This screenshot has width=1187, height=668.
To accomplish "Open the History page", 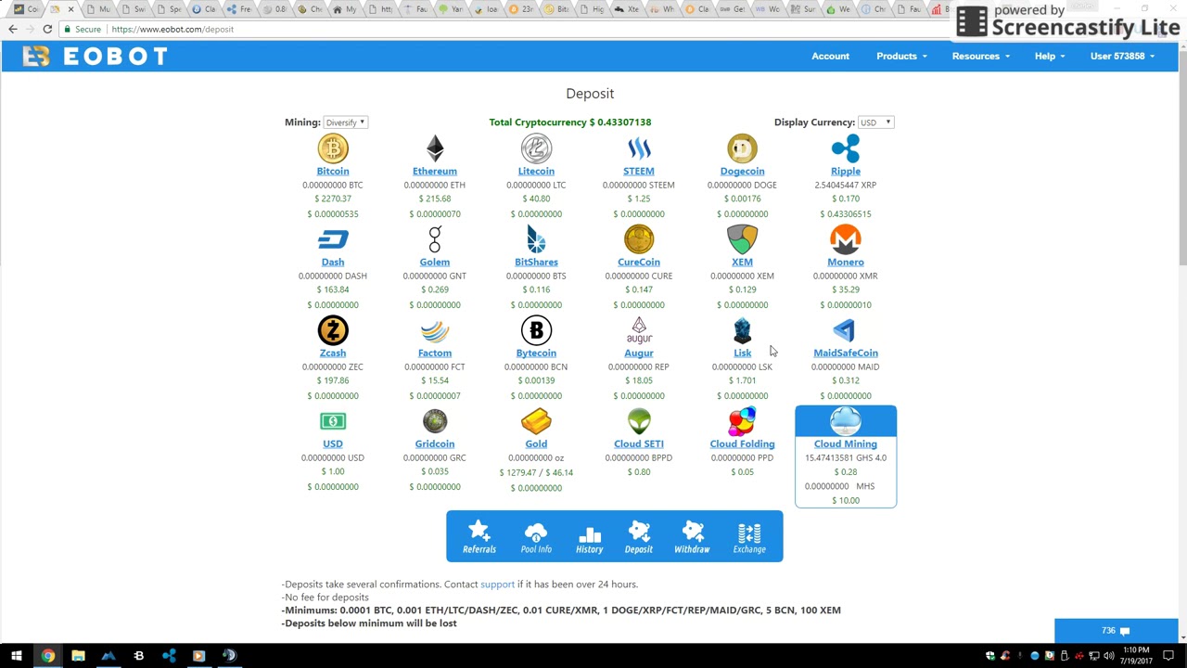I will click(x=590, y=536).
